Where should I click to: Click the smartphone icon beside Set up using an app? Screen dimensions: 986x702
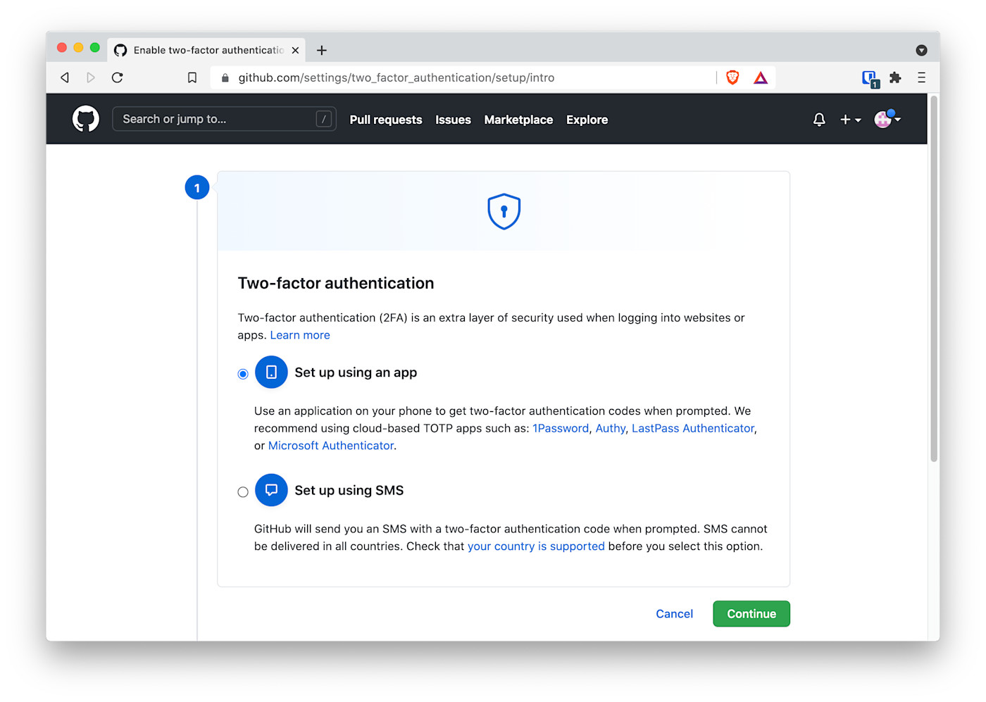point(271,372)
